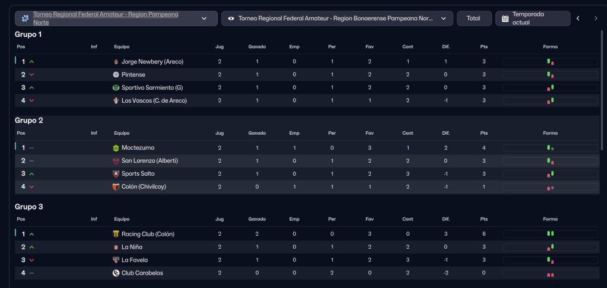The height and width of the screenshot is (288, 607).
Task: Open the La Niña team link
Action: point(132,247)
